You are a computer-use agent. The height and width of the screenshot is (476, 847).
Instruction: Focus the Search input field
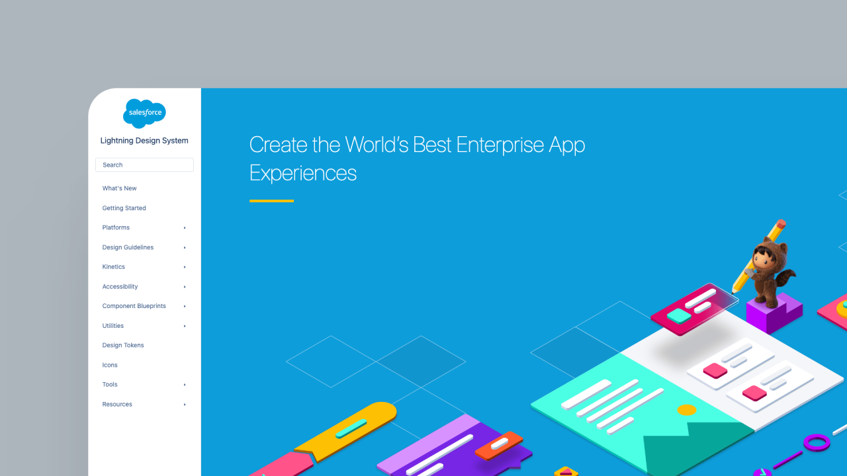[x=144, y=165]
